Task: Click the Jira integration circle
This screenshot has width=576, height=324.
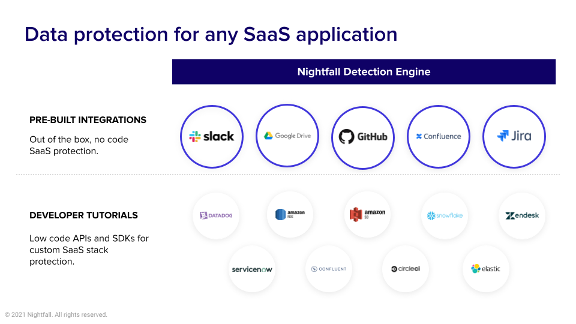Action: coord(514,137)
